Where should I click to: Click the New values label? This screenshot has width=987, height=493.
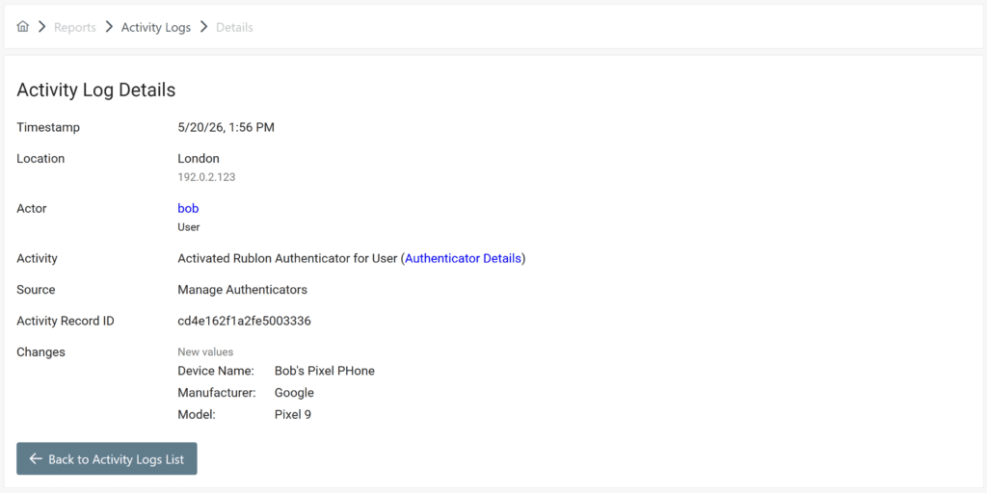(205, 352)
